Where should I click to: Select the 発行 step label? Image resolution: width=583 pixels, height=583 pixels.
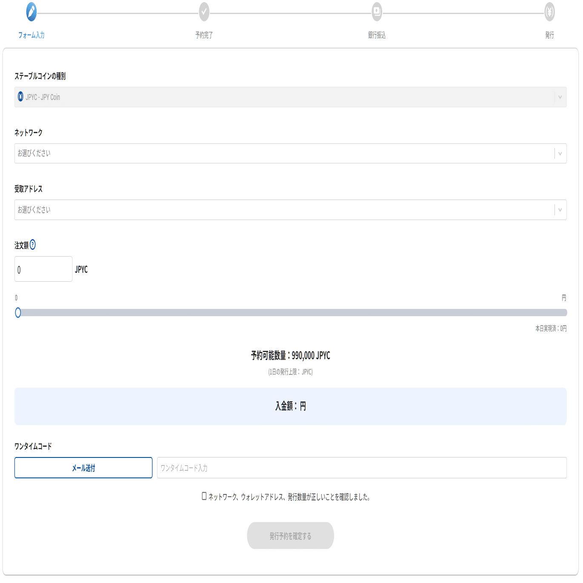click(x=550, y=34)
